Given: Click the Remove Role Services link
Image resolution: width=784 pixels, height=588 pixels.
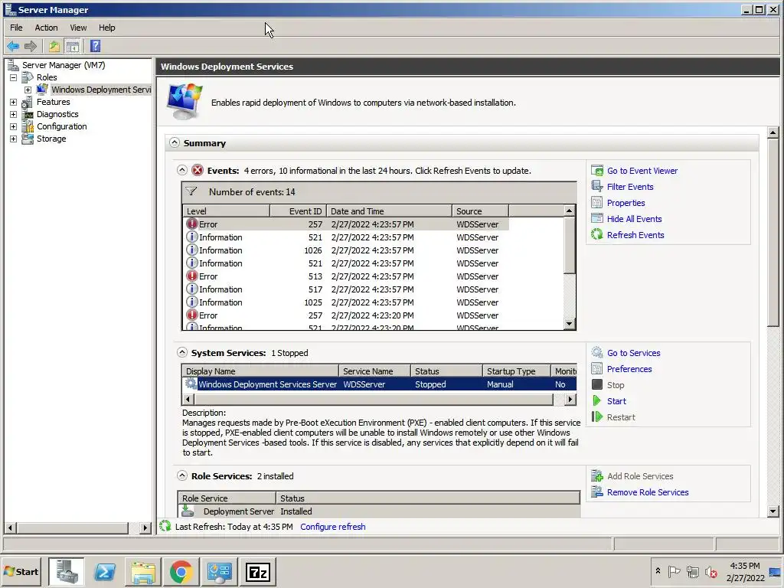Looking at the screenshot, I should click(648, 492).
